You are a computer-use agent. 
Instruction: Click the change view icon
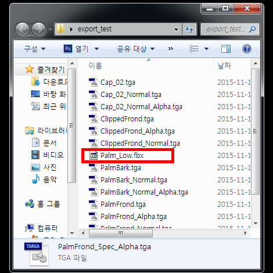pyautogui.click(x=194, y=49)
